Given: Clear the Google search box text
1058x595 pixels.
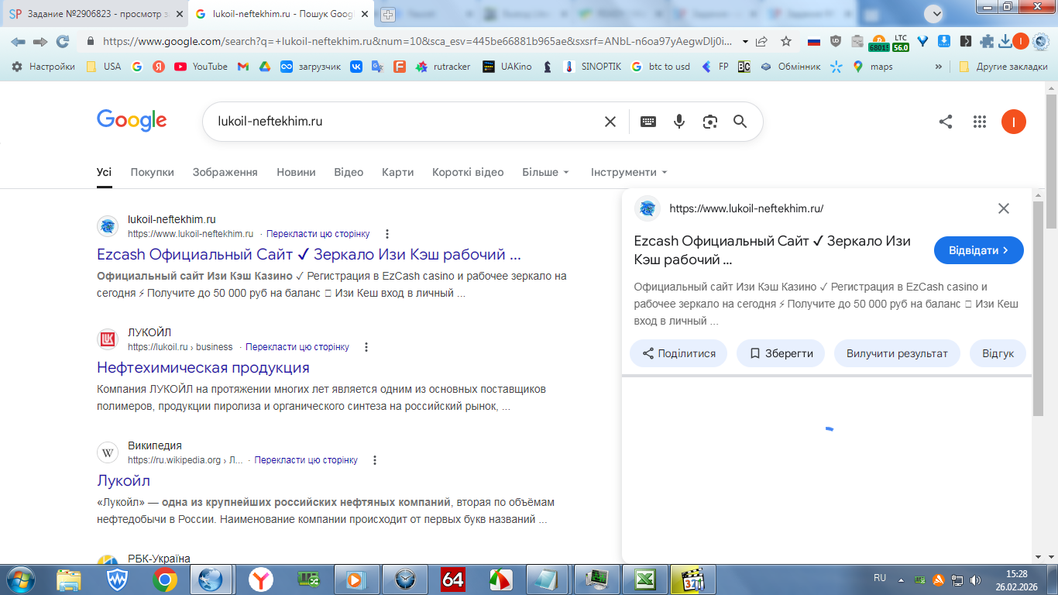Looking at the screenshot, I should pos(610,122).
